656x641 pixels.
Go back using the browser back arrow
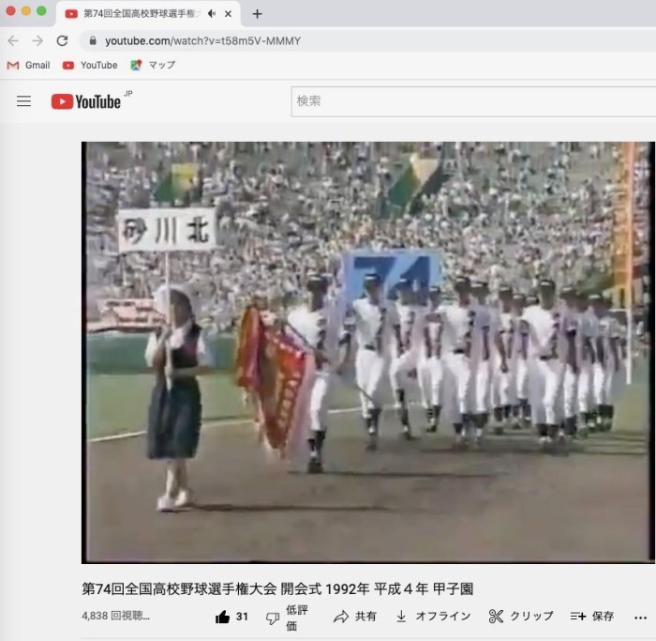click(13, 40)
